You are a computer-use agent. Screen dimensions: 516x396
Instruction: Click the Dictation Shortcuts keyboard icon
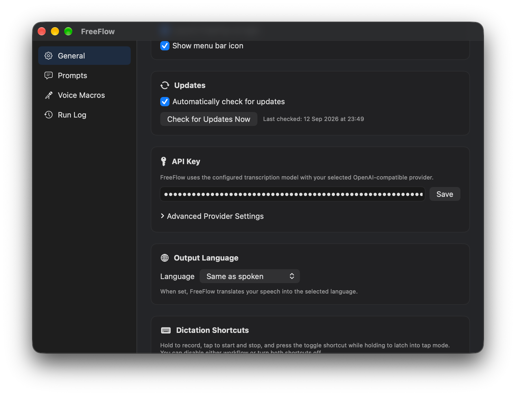coord(166,330)
